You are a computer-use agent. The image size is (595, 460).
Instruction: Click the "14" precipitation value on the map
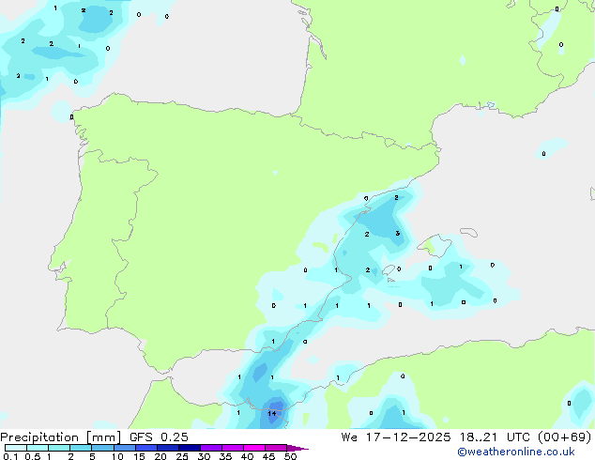coord(272,413)
